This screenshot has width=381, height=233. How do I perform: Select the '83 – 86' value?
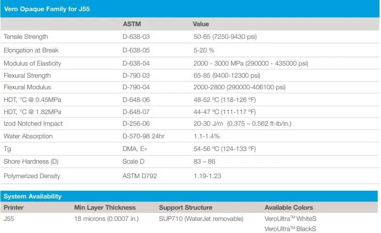(x=204, y=162)
